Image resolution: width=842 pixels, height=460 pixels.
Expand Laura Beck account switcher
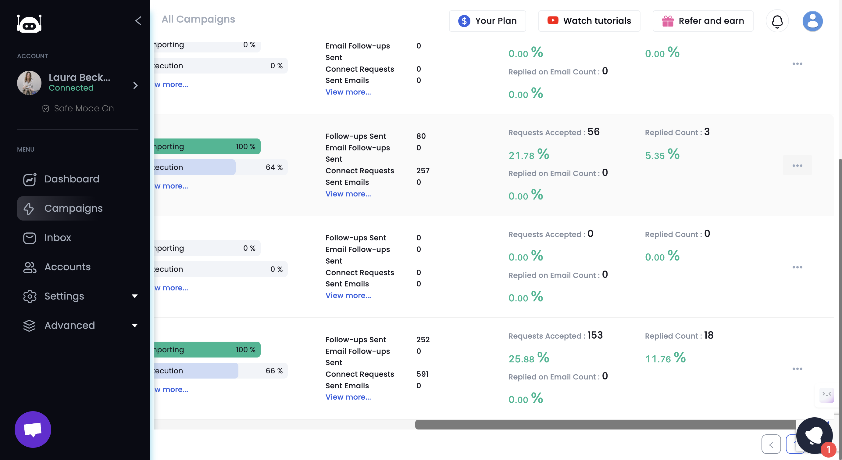[135, 85]
